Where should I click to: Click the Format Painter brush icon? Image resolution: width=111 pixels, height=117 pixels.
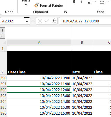pos(37,5)
